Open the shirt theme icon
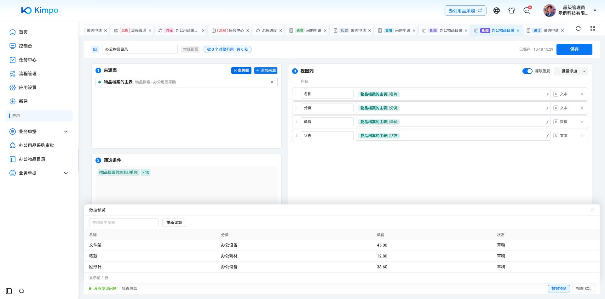Viewport: 605px width, 299px height. (x=512, y=10)
